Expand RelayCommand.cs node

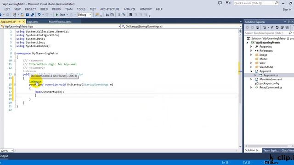click(251, 88)
